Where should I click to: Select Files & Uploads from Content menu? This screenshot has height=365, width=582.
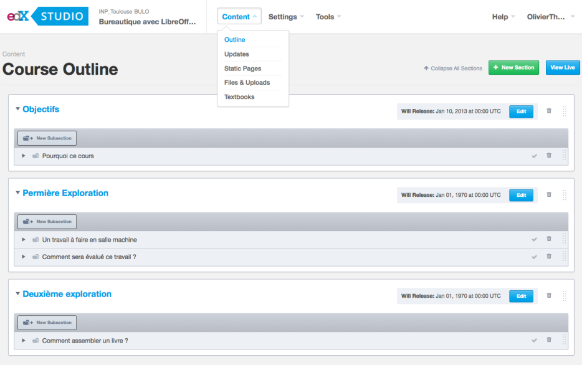pyautogui.click(x=247, y=82)
